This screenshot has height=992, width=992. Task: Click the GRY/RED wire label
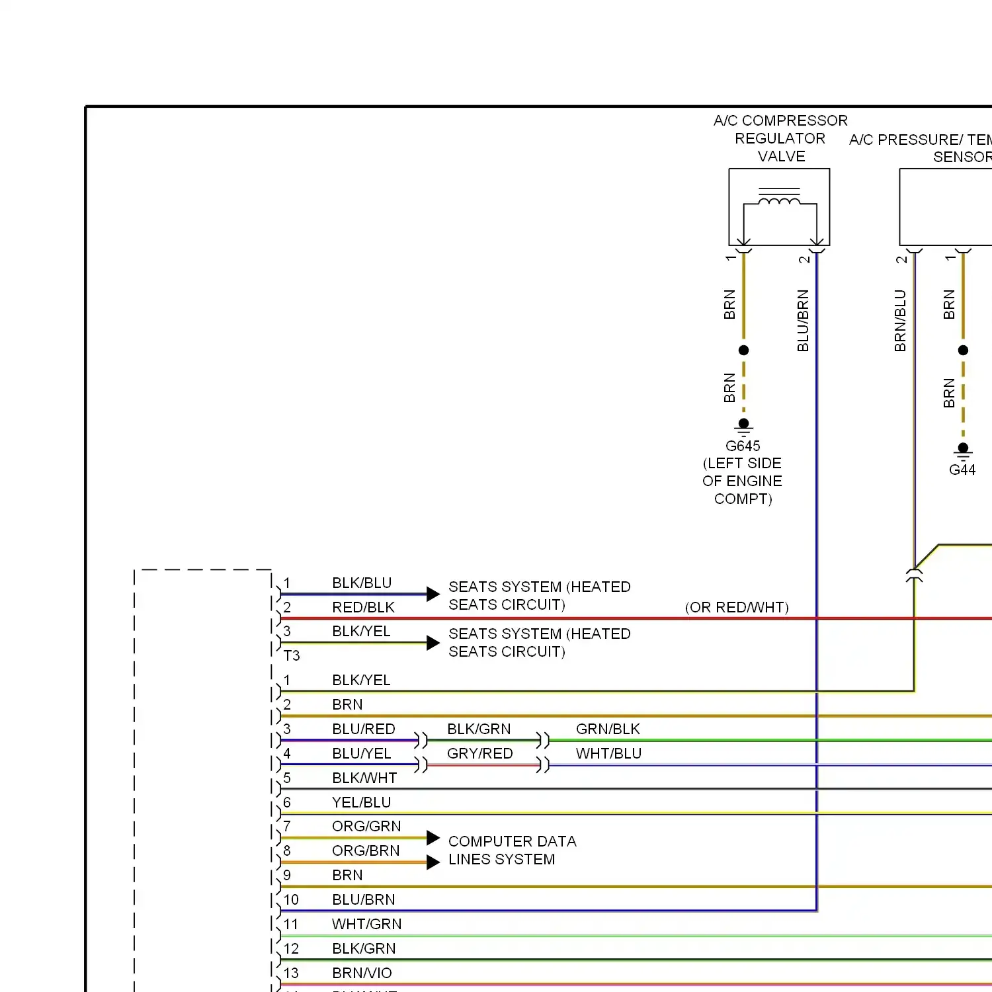[x=479, y=753]
